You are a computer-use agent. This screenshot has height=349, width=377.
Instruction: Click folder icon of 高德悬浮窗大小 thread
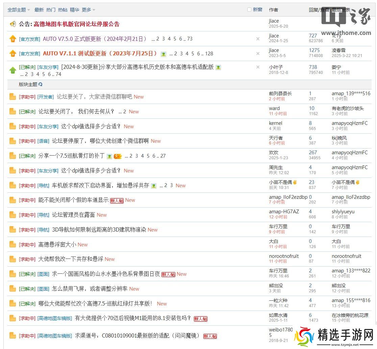13,244
